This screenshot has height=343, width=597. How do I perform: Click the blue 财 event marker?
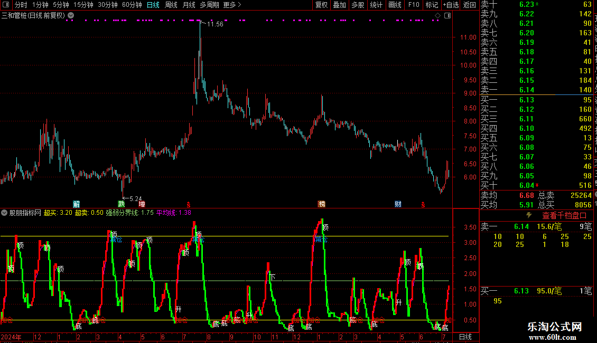coord(398,204)
